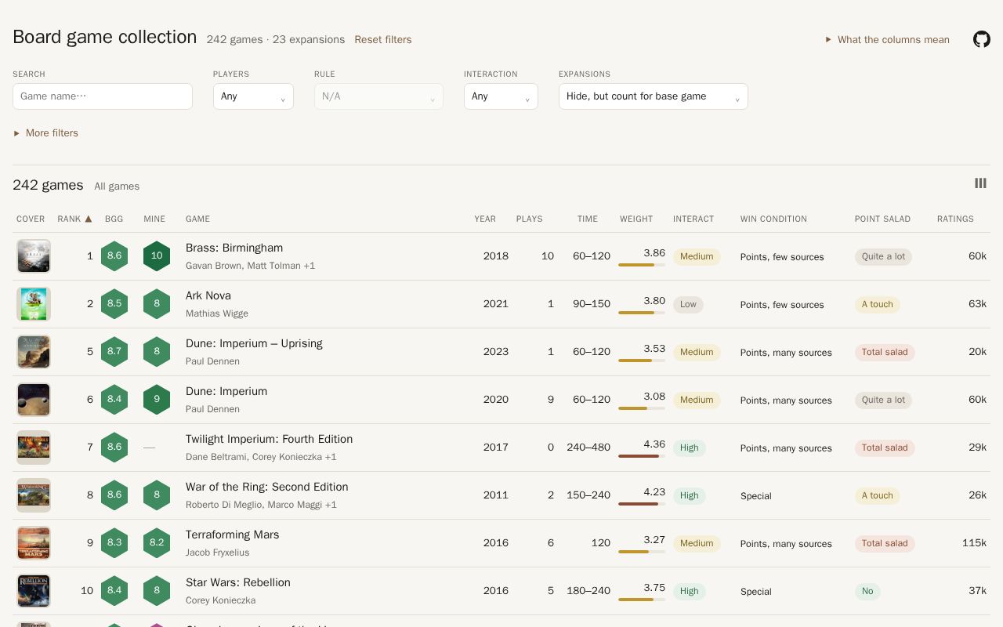Open the GitHub repository icon
The width and height of the screenshot is (1003, 627).
[x=982, y=39]
